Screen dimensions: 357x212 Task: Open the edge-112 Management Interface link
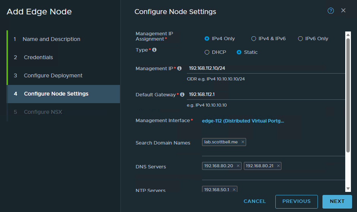[243, 121]
